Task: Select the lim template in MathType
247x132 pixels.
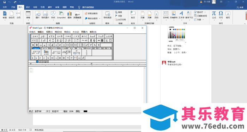Action: click(46, 53)
